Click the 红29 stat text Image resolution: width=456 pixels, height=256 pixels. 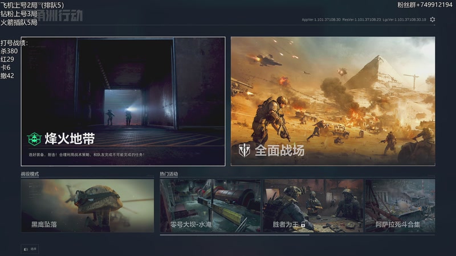(7, 59)
